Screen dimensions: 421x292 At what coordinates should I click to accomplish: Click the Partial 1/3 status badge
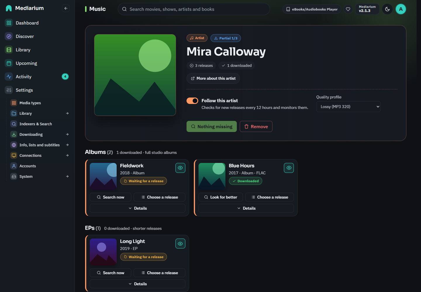tap(226, 38)
